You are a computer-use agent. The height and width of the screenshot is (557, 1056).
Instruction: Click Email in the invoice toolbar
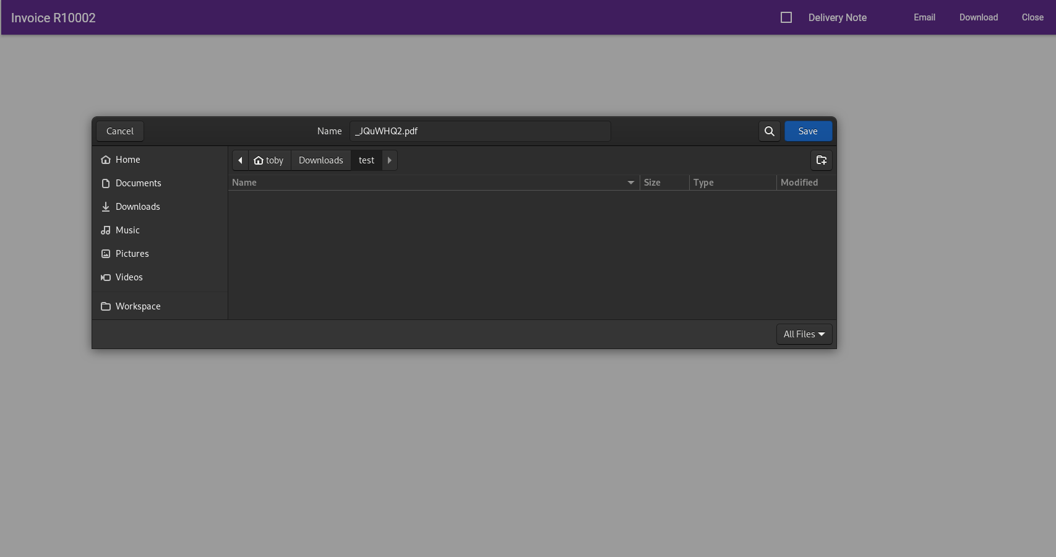pyautogui.click(x=924, y=17)
